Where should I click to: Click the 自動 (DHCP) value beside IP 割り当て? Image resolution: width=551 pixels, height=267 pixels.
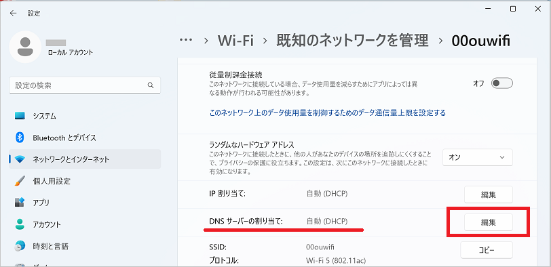(327, 194)
